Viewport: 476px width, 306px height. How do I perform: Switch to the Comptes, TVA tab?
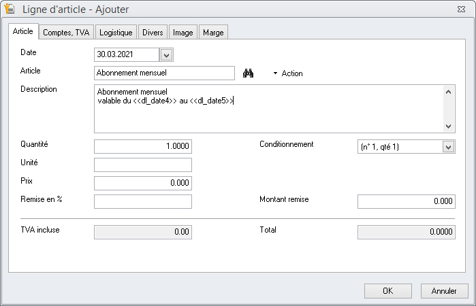tap(65, 33)
